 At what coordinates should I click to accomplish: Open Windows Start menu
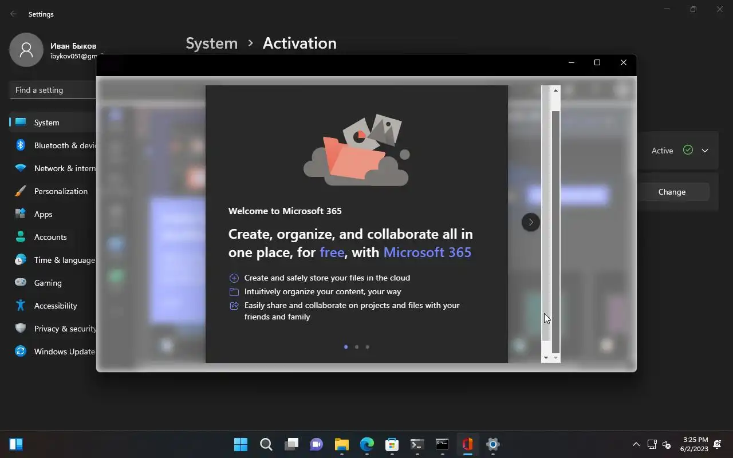tap(241, 444)
